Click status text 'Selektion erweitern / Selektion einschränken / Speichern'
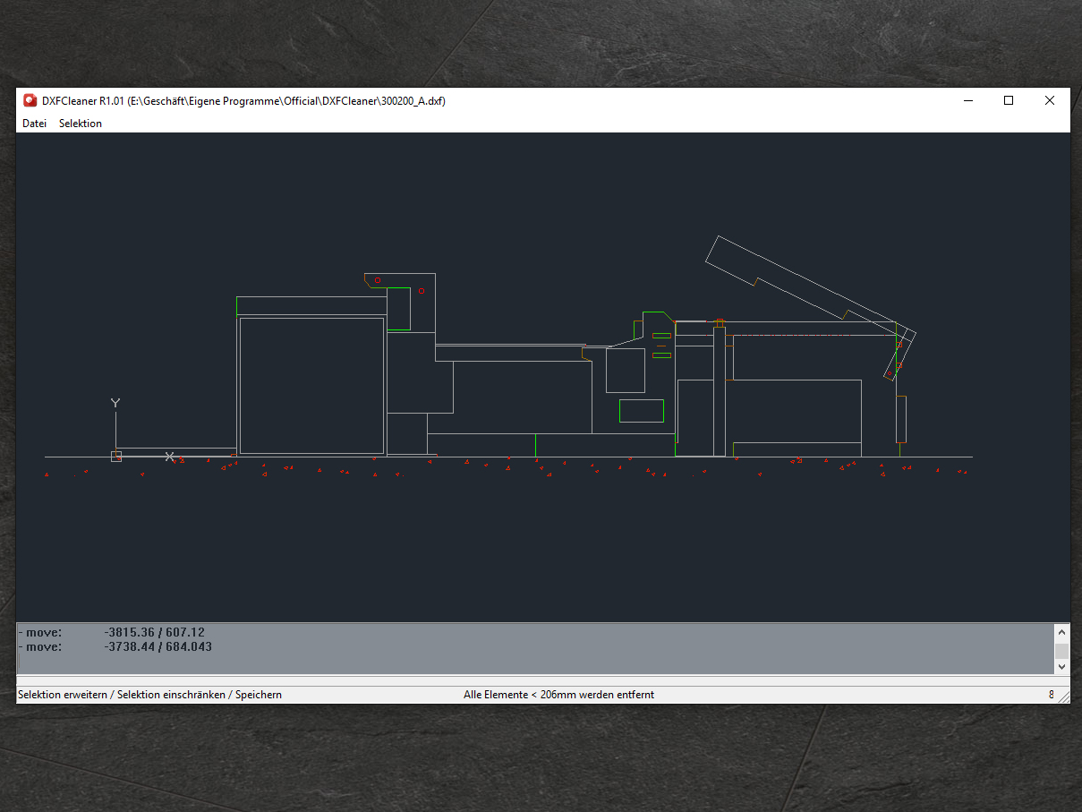The height and width of the screenshot is (812, 1082). click(149, 695)
